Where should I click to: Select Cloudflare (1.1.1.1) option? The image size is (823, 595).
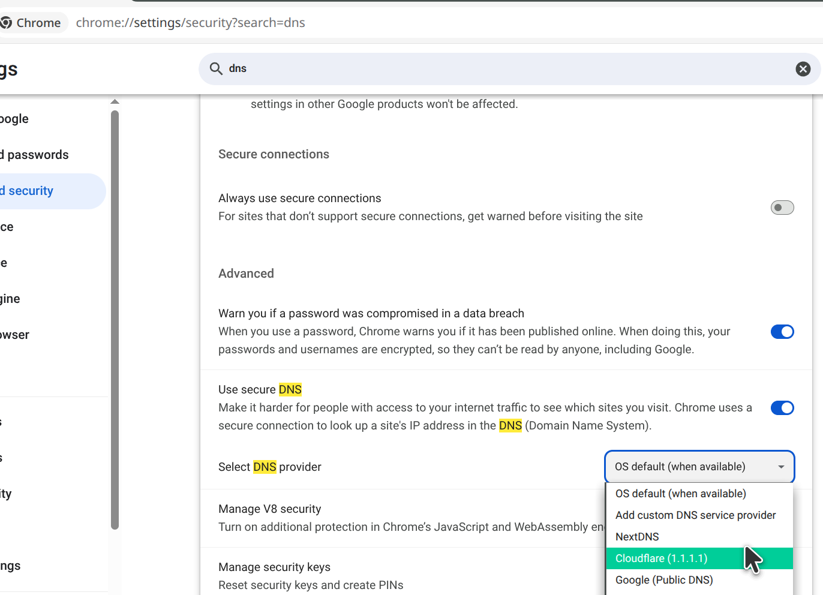[699, 558]
